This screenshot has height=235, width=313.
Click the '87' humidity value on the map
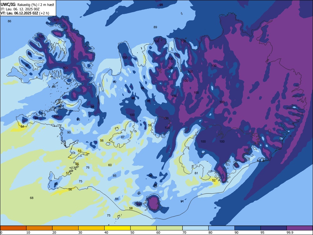coord(123,137)
